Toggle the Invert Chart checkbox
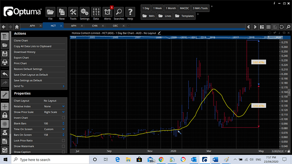This screenshot has width=292, height=164. click(63, 118)
